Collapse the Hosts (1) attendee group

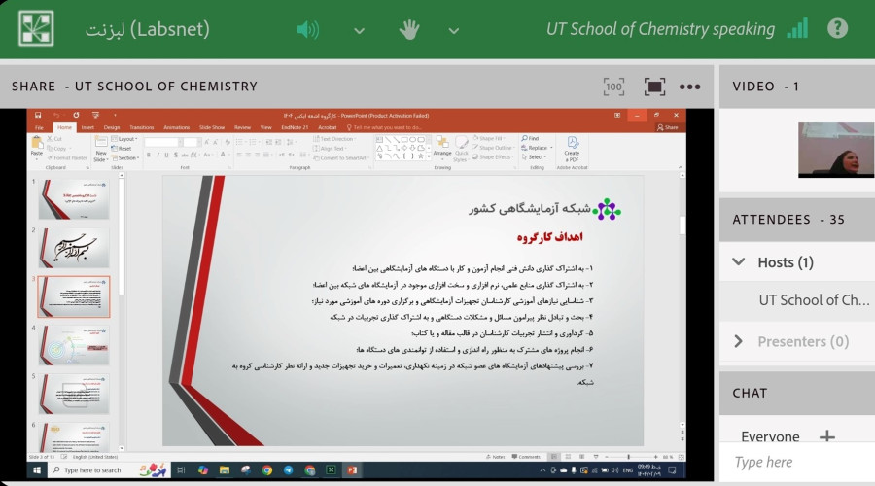pos(739,262)
